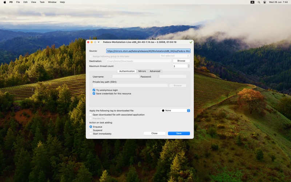Switch to the Authentication tab
Viewport: 291px width, 182px height.
[x=127, y=71]
